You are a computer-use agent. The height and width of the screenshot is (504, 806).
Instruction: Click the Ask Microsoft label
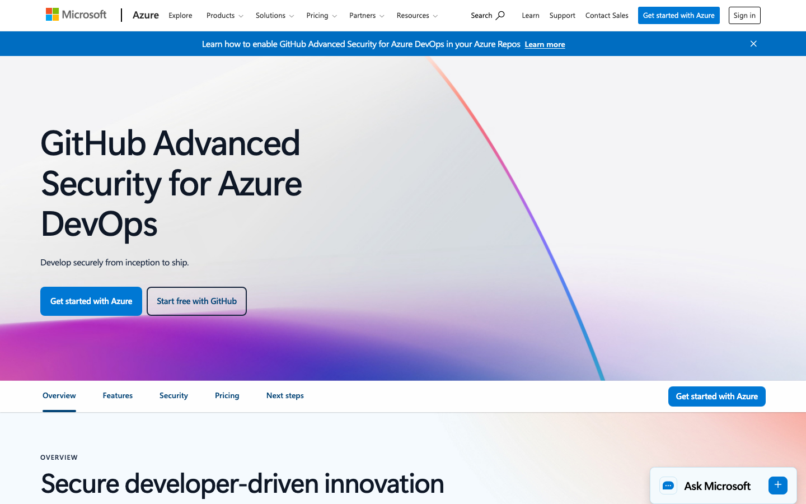click(x=717, y=486)
